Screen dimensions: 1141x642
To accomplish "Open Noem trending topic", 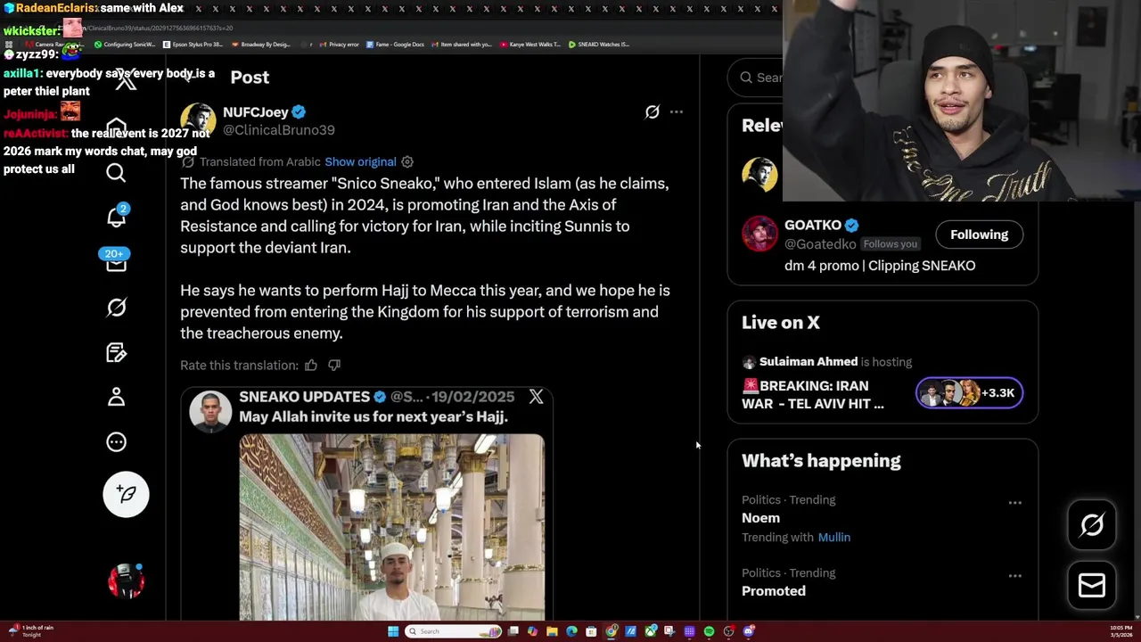I will (x=760, y=518).
